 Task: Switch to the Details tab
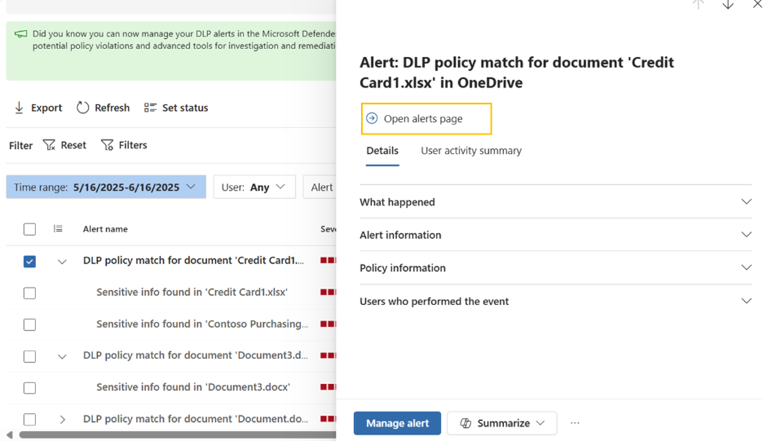coord(382,151)
